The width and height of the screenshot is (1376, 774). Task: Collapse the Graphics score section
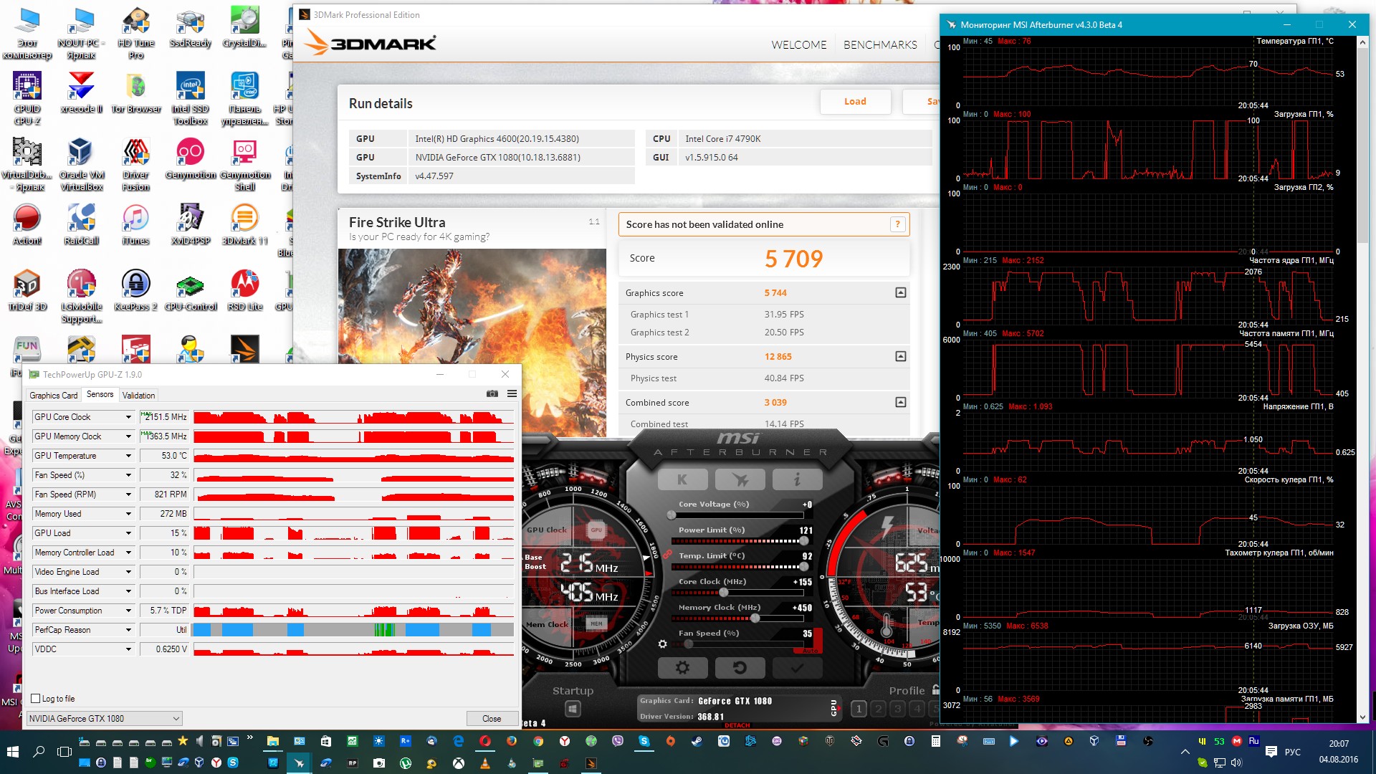click(901, 292)
